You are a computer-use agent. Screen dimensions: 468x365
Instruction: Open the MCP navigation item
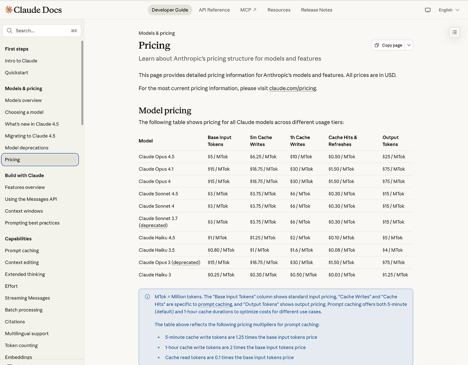point(248,10)
